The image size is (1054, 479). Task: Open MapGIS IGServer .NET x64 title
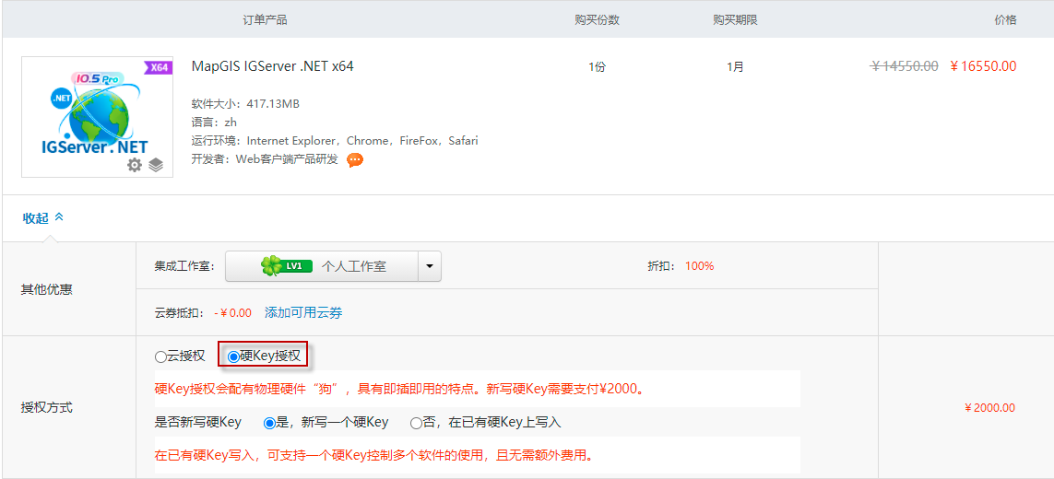(272, 66)
